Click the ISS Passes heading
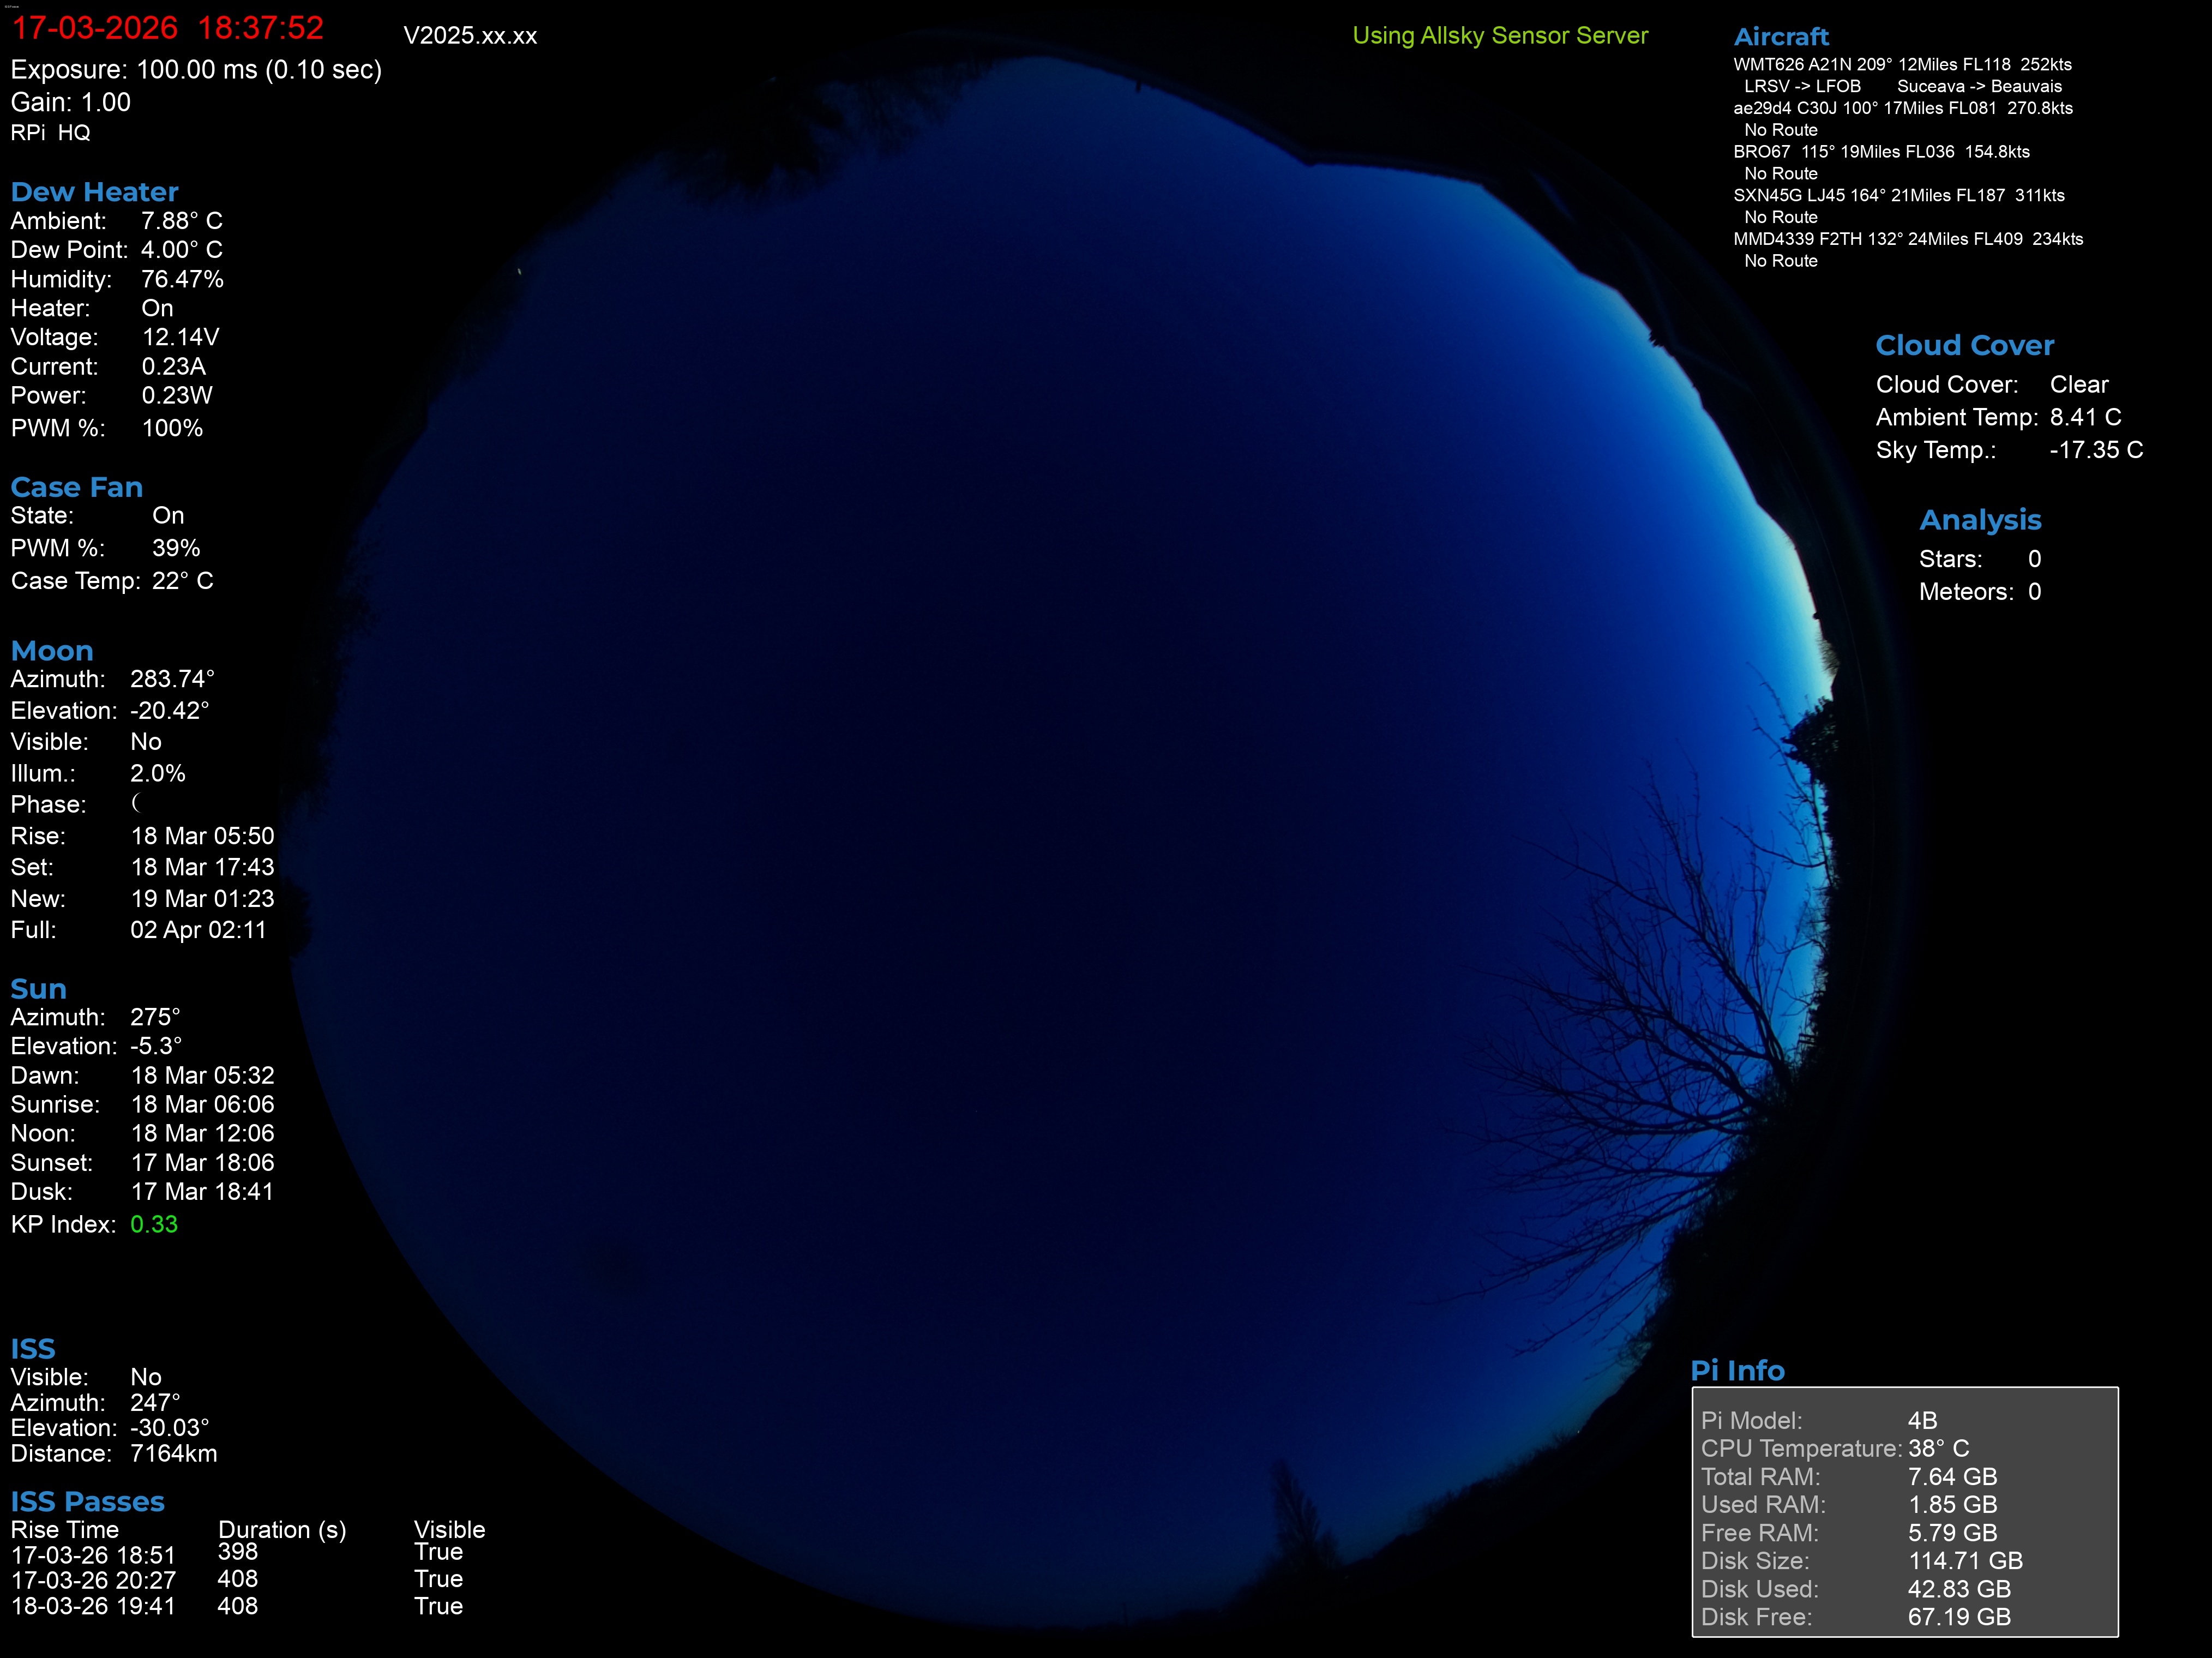 tap(87, 1501)
